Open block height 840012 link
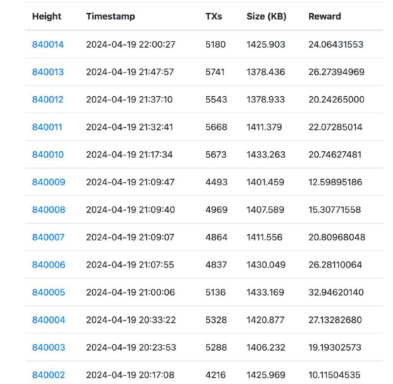Screen dimensions: 393x384 (48, 100)
